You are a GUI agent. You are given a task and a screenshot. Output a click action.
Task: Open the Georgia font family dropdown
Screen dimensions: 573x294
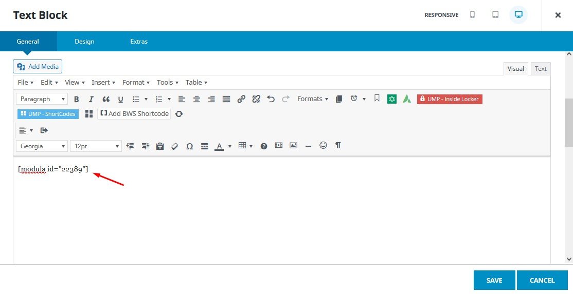42,146
